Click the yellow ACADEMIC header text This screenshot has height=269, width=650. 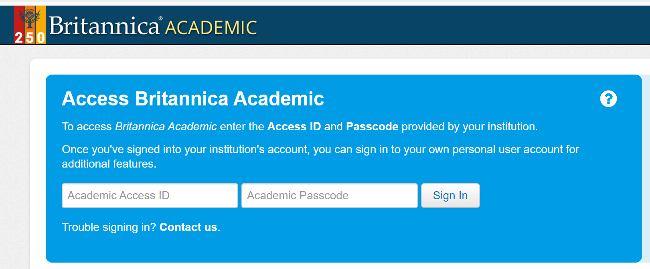pyautogui.click(x=211, y=28)
